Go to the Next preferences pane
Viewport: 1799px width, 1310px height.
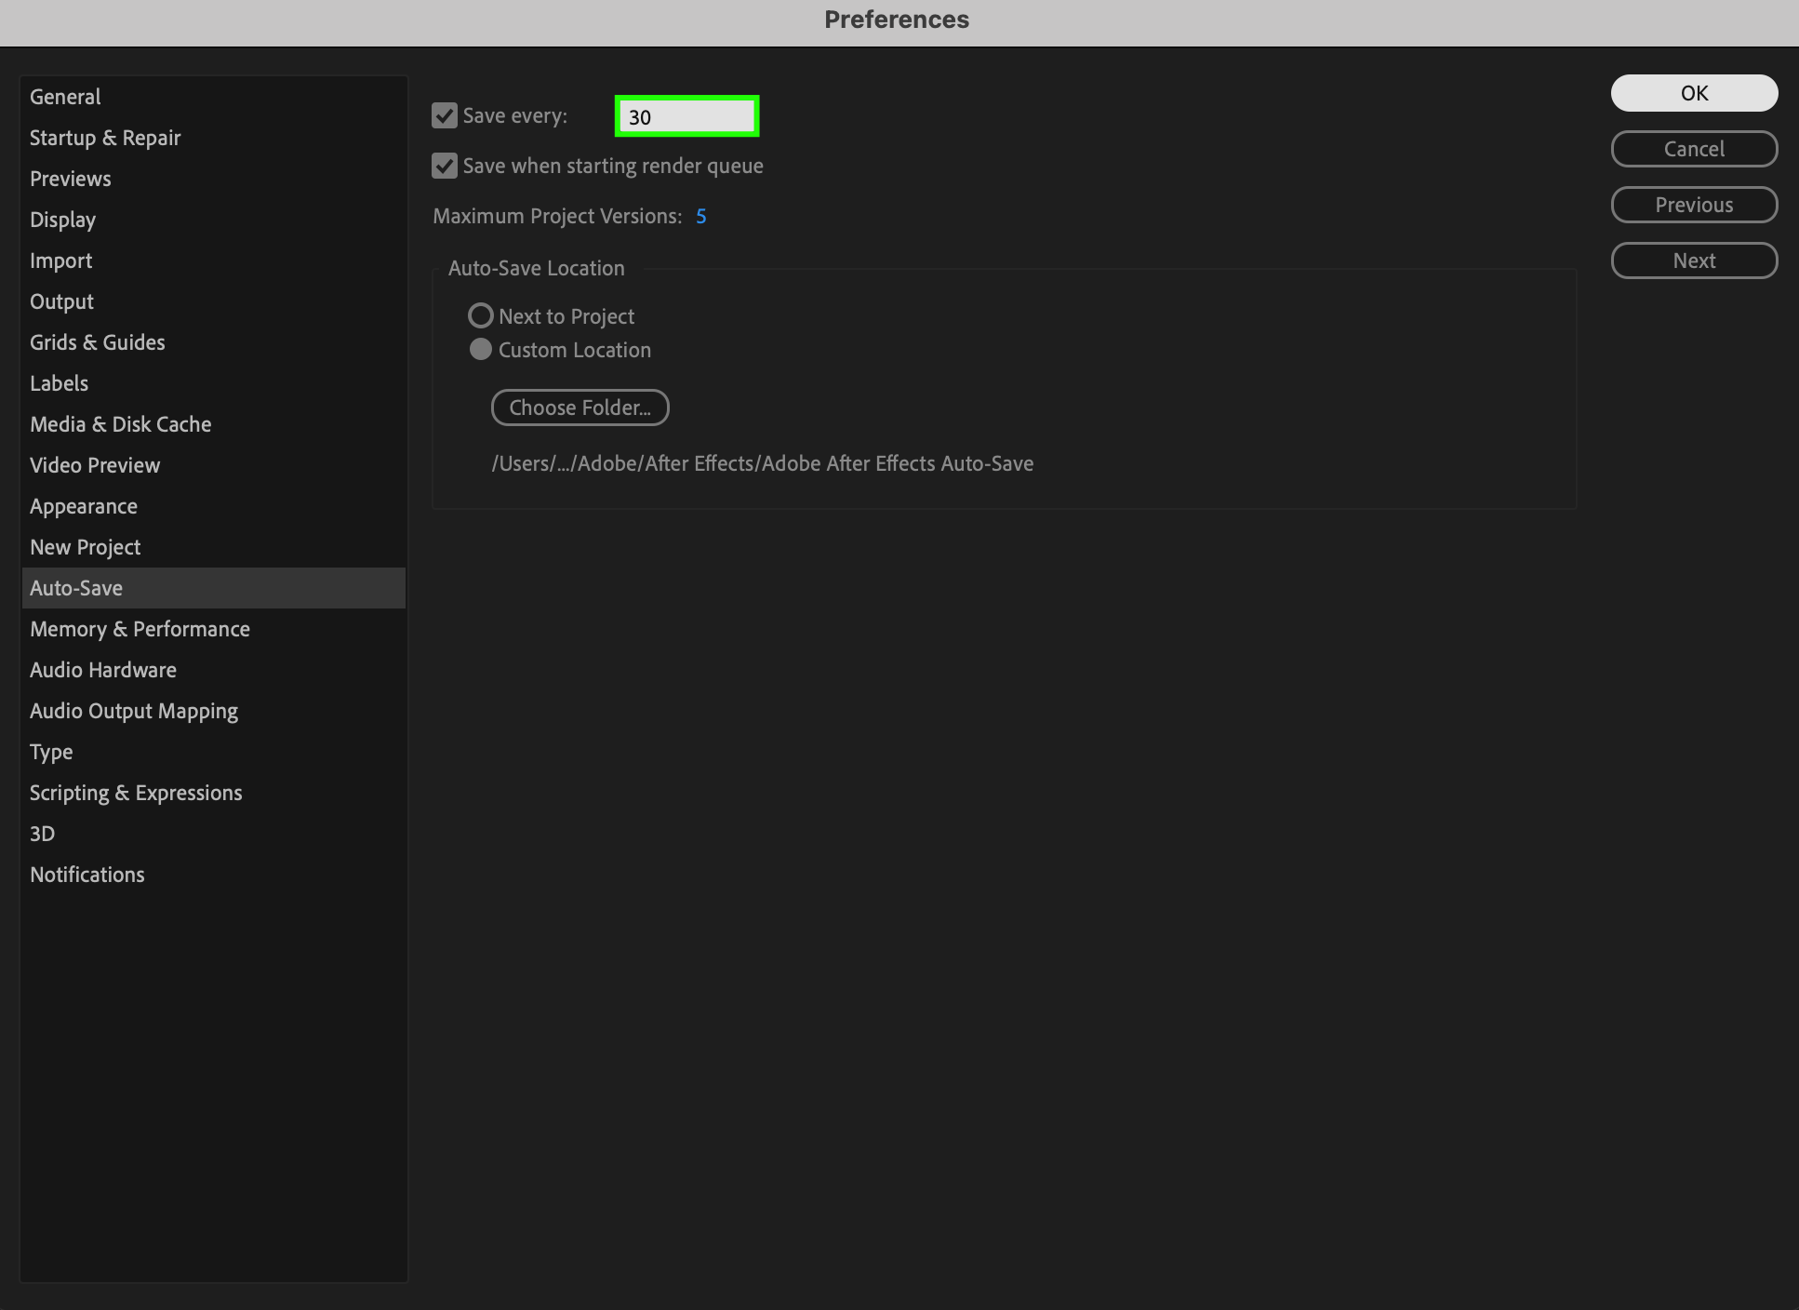1693,261
